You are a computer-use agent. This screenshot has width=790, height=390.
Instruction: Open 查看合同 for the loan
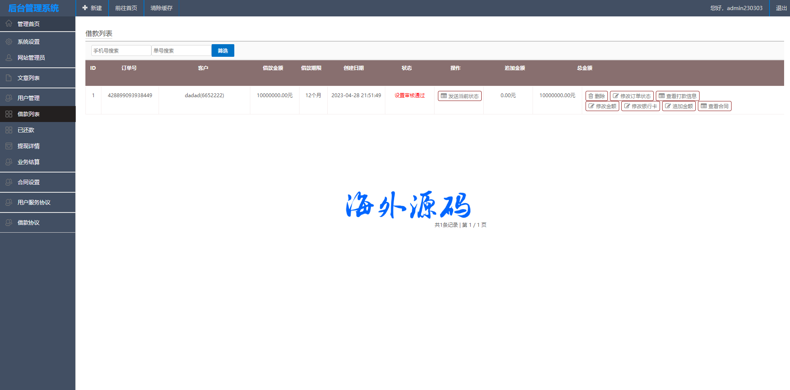[714, 106]
